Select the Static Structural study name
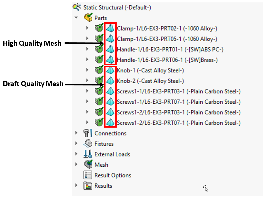 (117, 8)
